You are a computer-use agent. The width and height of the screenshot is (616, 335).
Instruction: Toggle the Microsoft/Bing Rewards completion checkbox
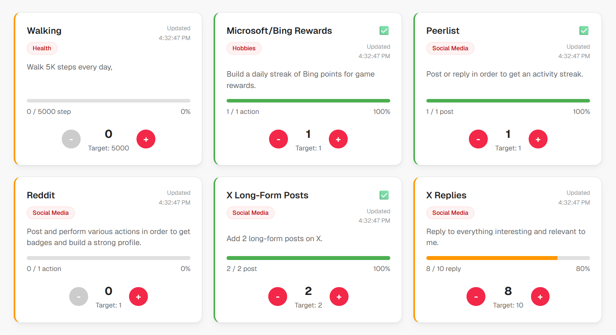click(384, 30)
